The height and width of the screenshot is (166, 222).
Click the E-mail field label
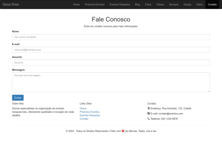pos(16,44)
